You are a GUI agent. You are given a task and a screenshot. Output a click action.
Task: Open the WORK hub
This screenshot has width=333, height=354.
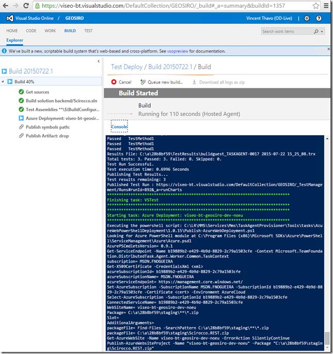(x=50, y=31)
